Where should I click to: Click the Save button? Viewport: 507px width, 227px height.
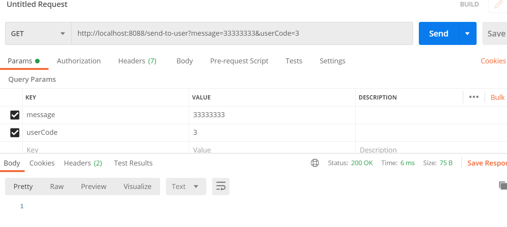495,33
